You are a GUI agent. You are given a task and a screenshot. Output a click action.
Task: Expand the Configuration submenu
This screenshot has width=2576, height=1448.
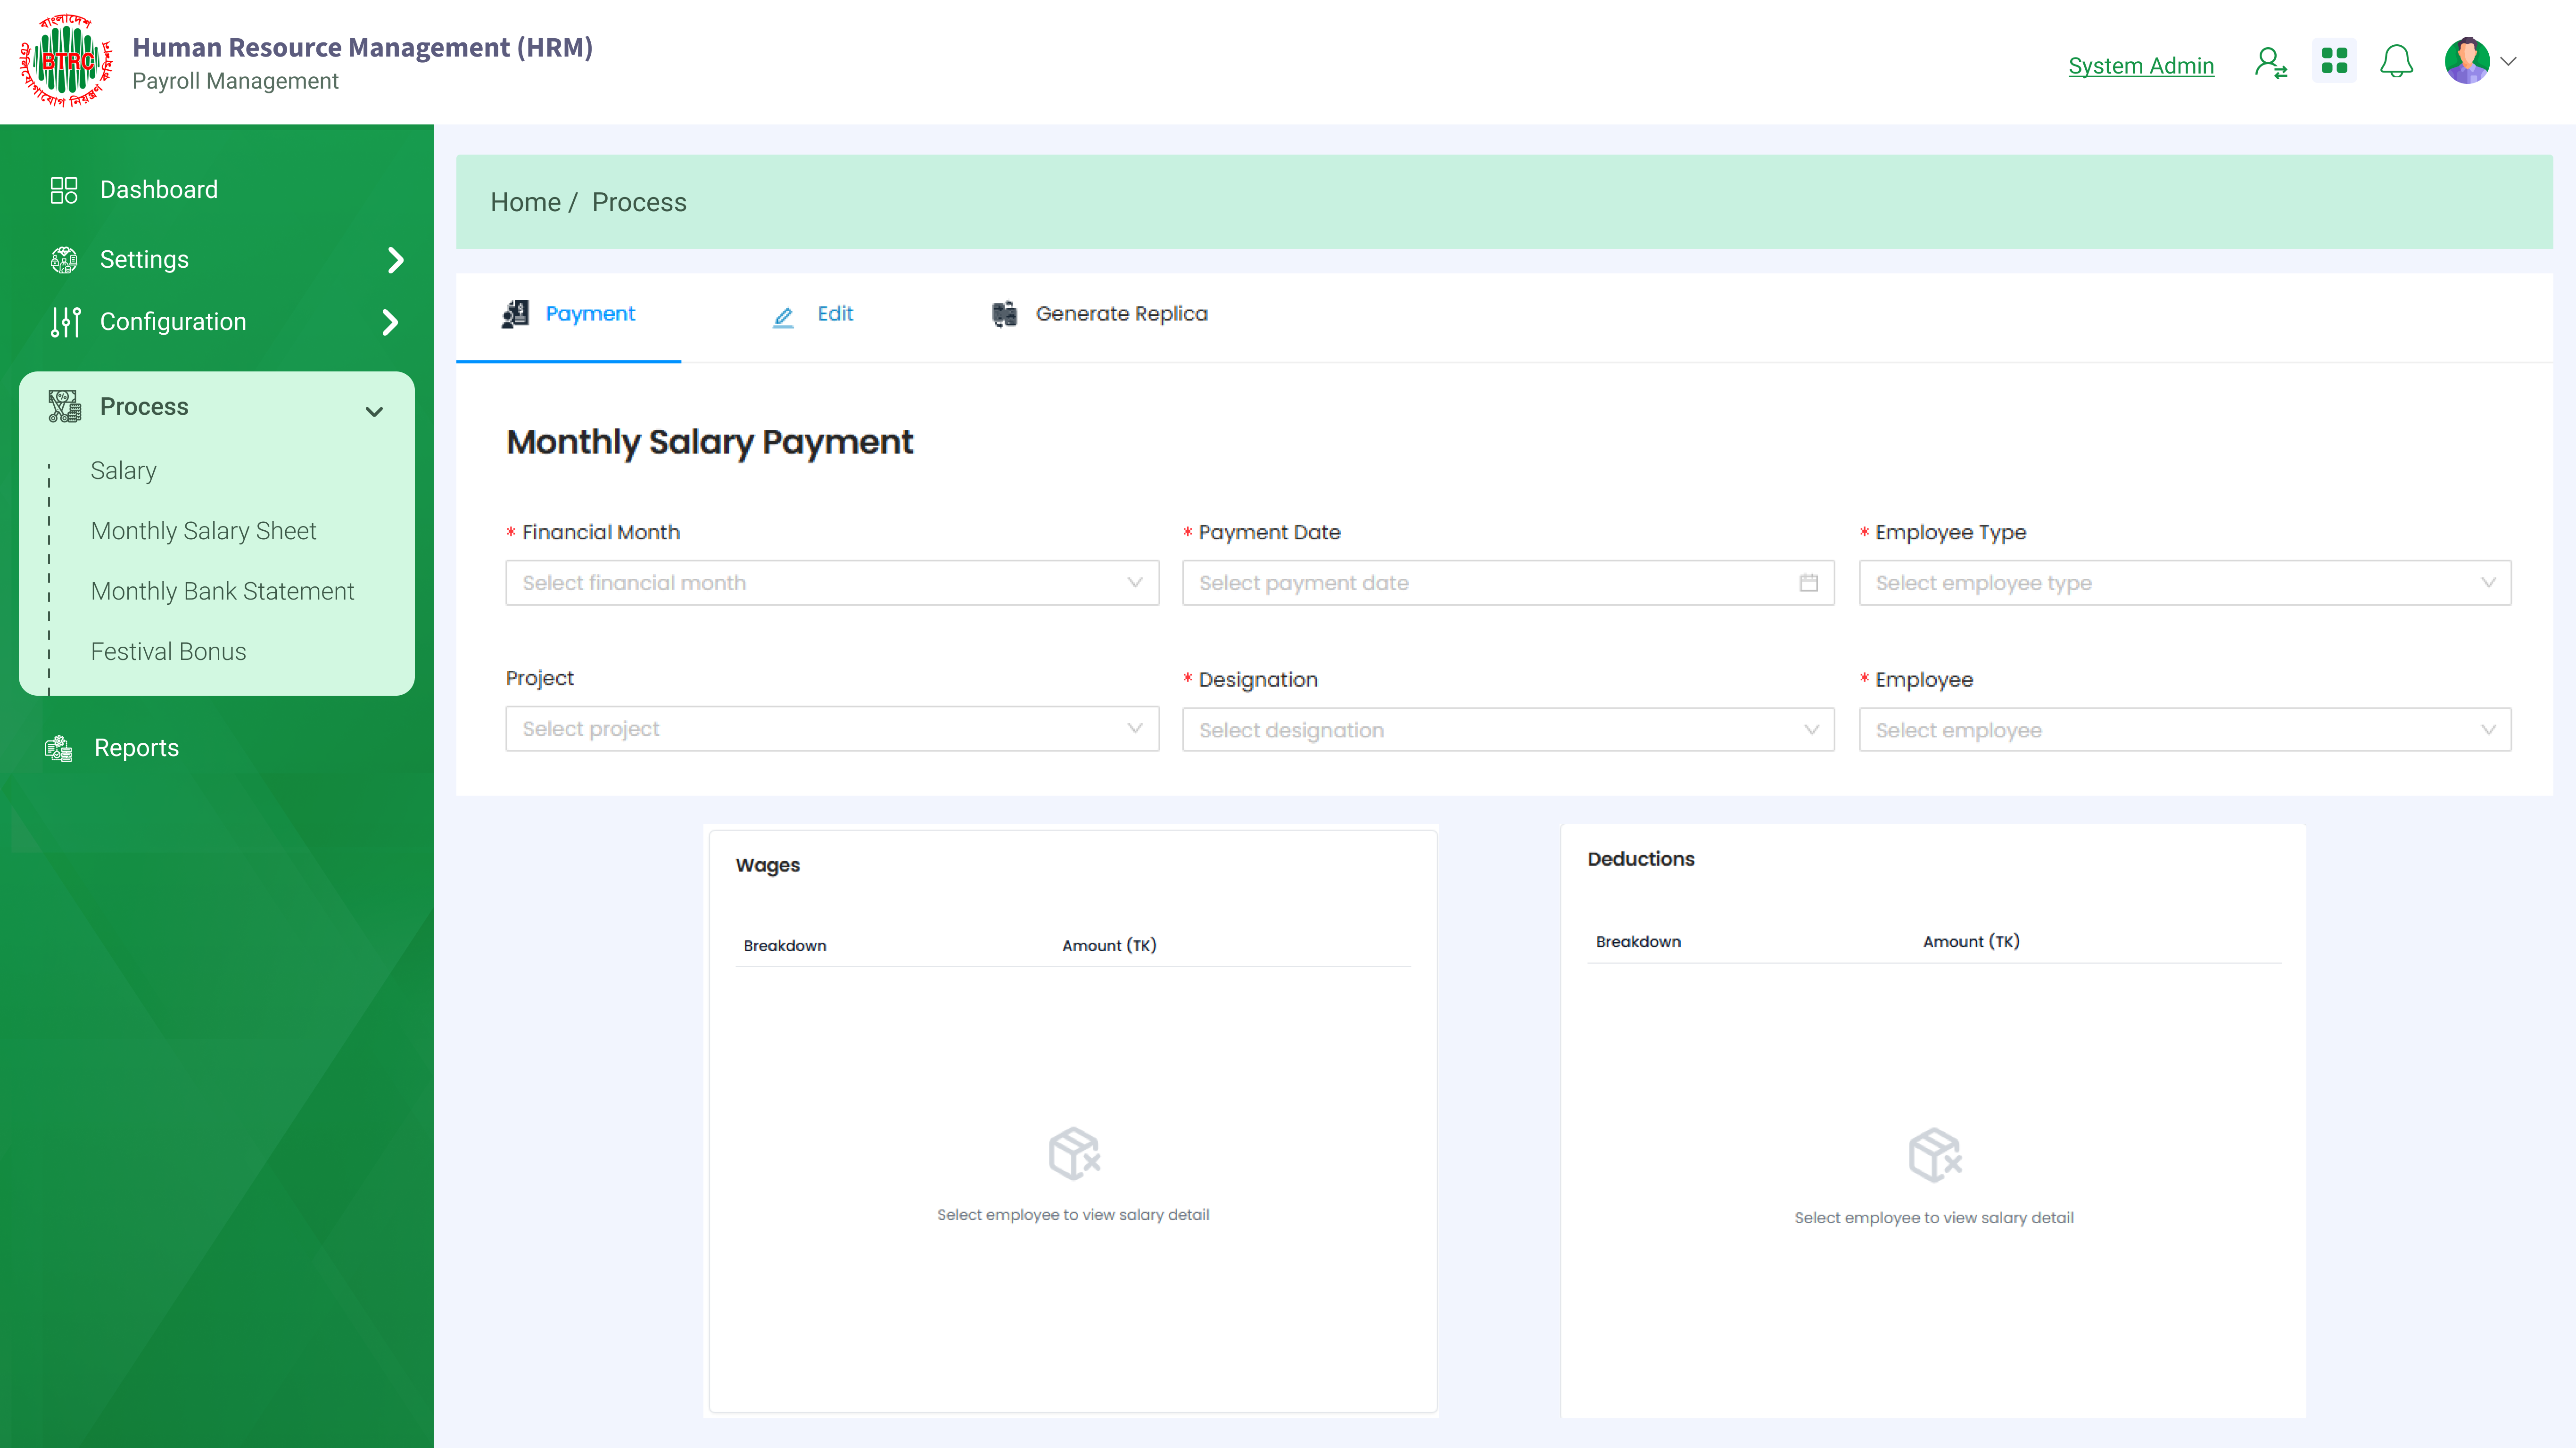point(391,322)
